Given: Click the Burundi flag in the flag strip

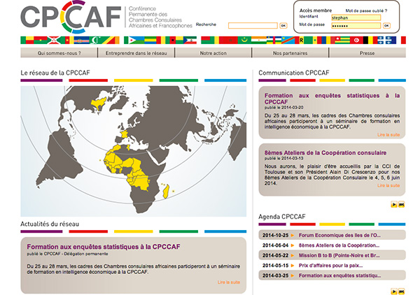Looking at the screenshot, I should (x=54, y=40).
